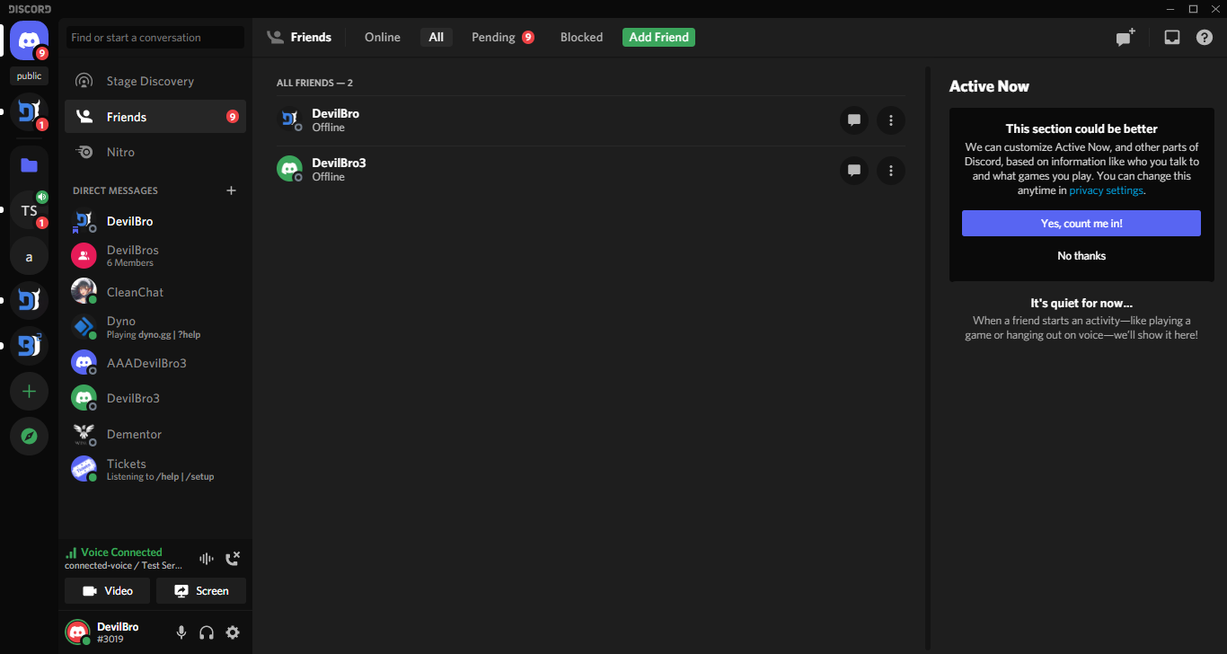
Task: Open Dyno direct message
Action: [x=155, y=327]
